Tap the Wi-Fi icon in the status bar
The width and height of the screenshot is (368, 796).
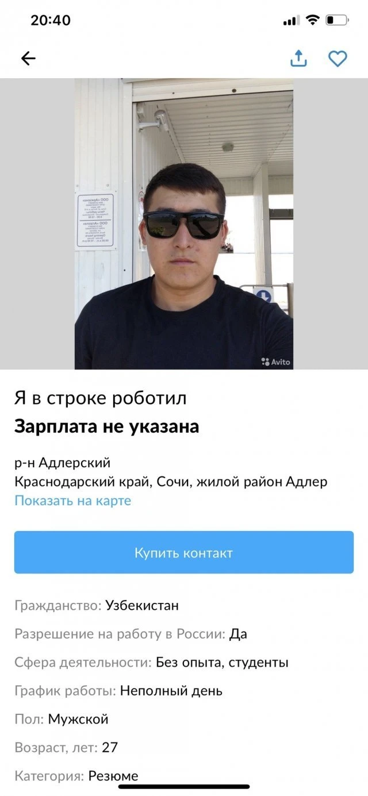point(313,20)
